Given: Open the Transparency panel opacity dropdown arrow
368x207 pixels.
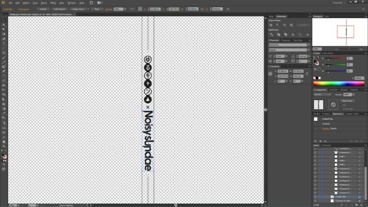Looking at the screenshot, I should (354, 95).
